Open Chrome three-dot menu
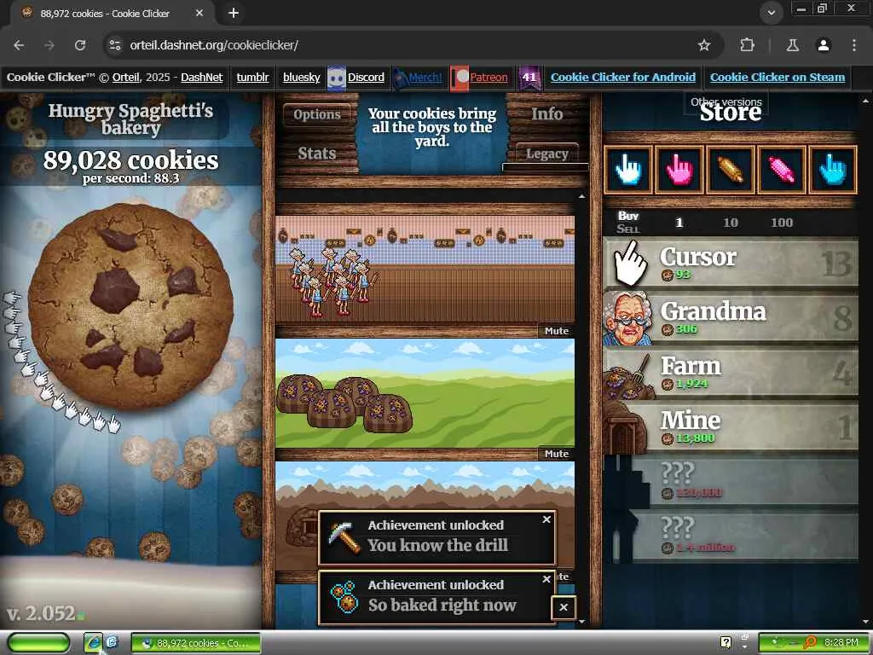This screenshot has width=873, height=655. pyautogui.click(x=854, y=45)
